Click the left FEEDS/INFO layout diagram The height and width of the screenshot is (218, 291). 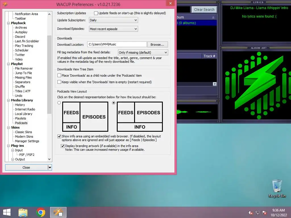(85, 117)
